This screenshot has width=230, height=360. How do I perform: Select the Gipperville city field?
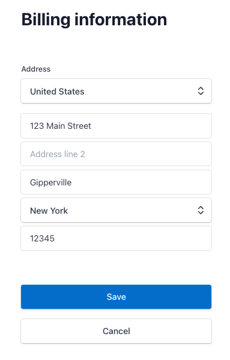pyautogui.click(x=116, y=182)
